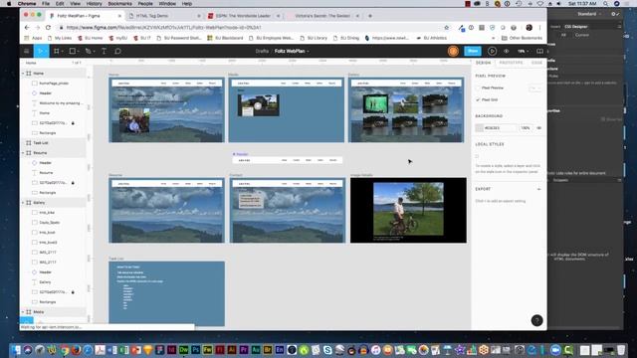Viewport: 637px width, 358px height.
Task: Select the Image Details frame thumbnail
Action: point(408,210)
